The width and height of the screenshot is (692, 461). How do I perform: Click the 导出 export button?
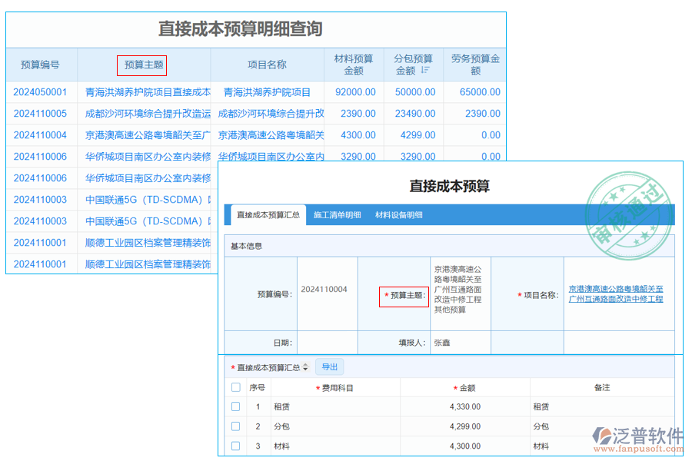click(x=330, y=366)
